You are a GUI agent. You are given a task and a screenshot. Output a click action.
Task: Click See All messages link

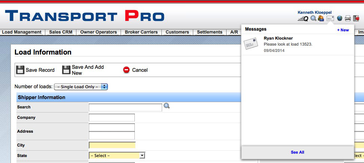tap(297, 152)
